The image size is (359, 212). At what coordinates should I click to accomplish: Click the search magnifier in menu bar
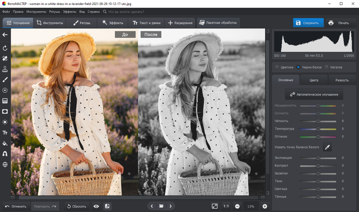(x=105, y=12)
